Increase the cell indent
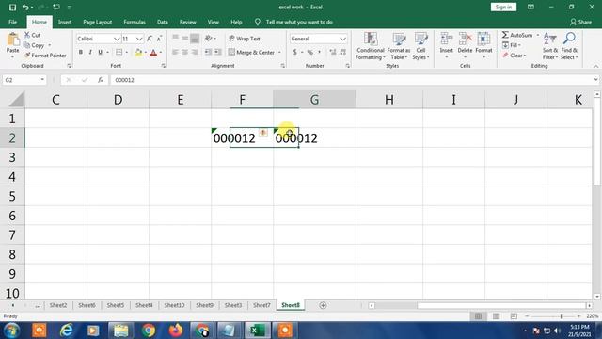Viewport: 602px width, 339px height. 217,53
